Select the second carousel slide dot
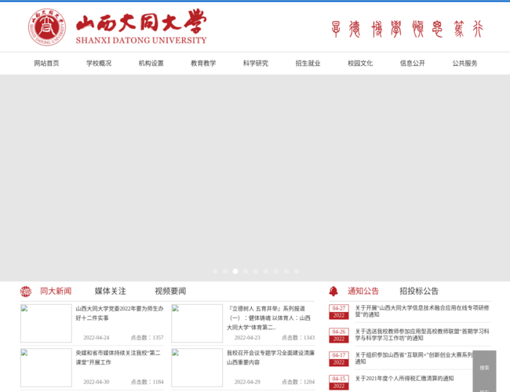Viewport: 510px width, 392px height. pyautogui.click(x=225, y=271)
